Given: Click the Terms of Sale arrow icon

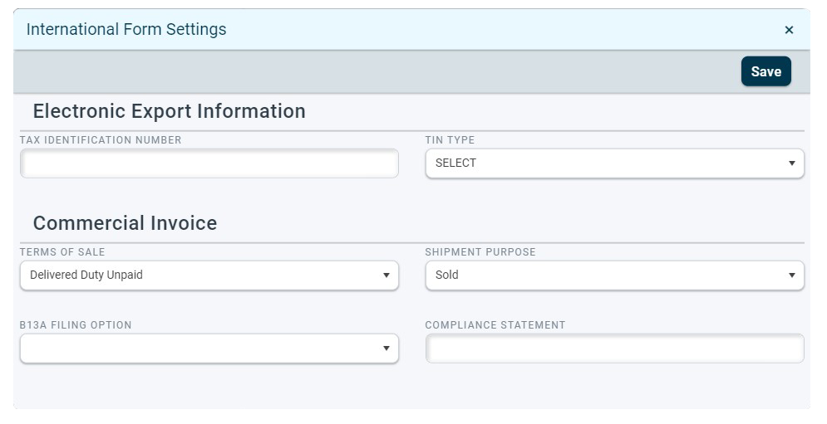Looking at the screenshot, I should 386,275.
